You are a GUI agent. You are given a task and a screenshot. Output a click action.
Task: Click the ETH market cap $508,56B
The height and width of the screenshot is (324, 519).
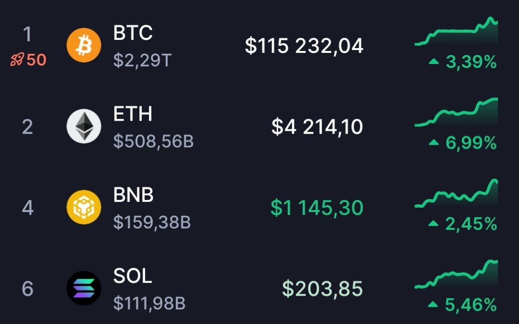(153, 142)
